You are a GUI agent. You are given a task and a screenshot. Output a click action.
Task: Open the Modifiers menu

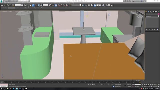point(29,3)
